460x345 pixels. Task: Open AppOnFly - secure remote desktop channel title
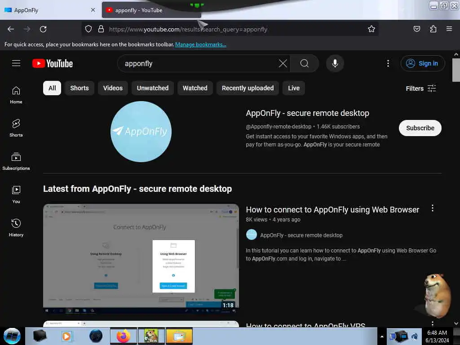pos(307,113)
